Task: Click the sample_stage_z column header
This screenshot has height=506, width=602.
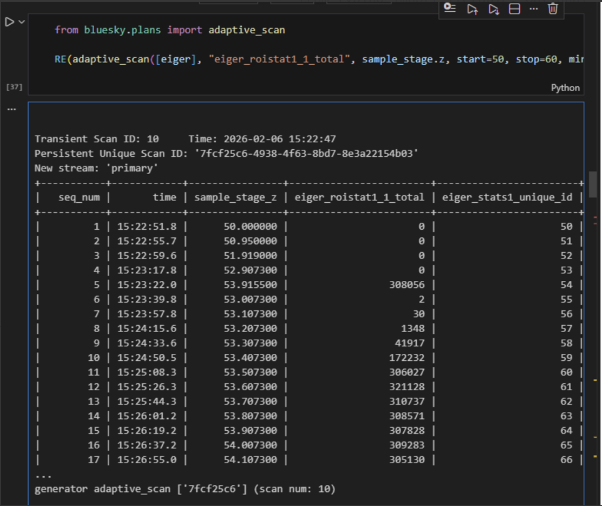Action: (x=235, y=197)
